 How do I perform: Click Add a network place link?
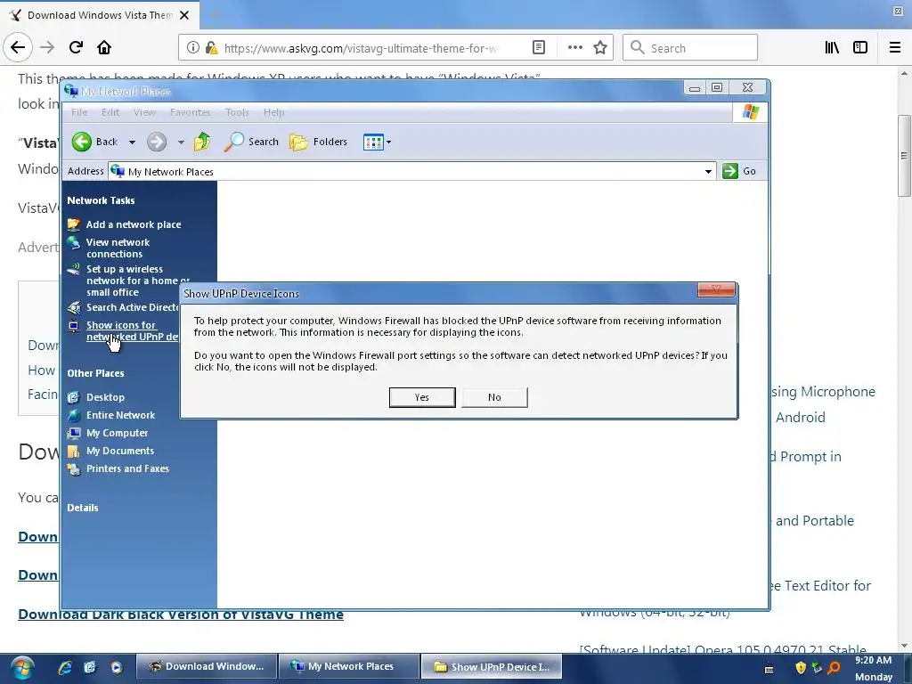point(134,224)
